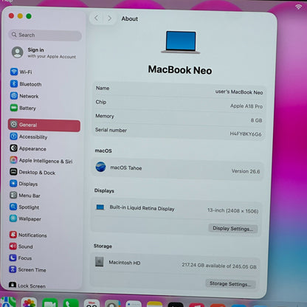Open Menu Bar settings
Viewport: 307px width, 307px height.
pyautogui.click(x=25, y=196)
